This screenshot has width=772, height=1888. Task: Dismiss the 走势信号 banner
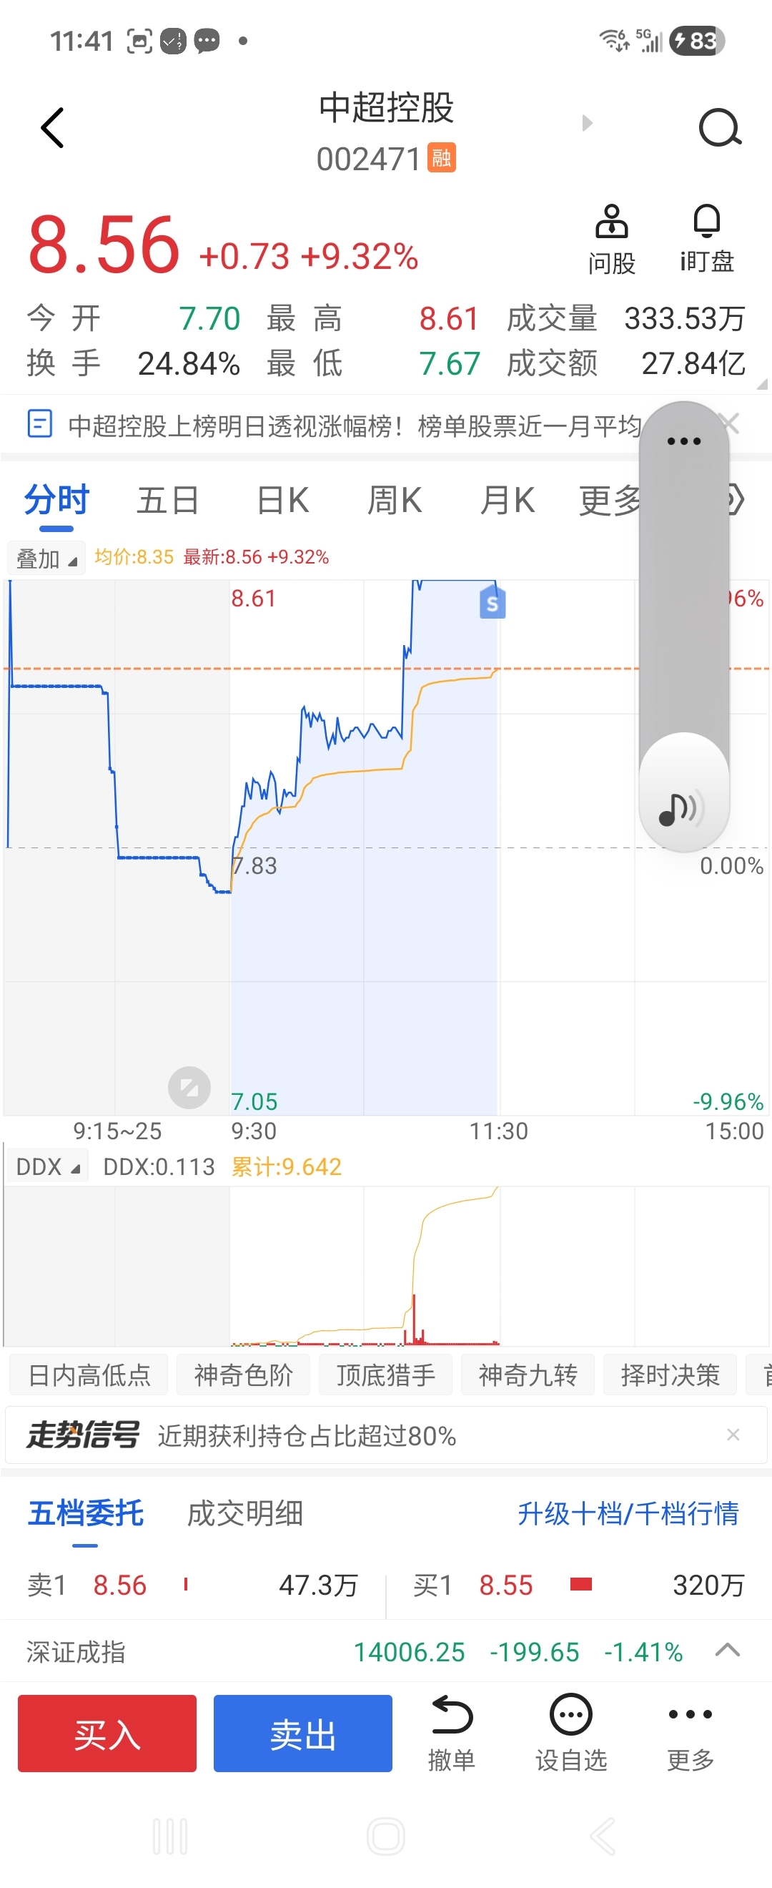(x=733, y=1435)
